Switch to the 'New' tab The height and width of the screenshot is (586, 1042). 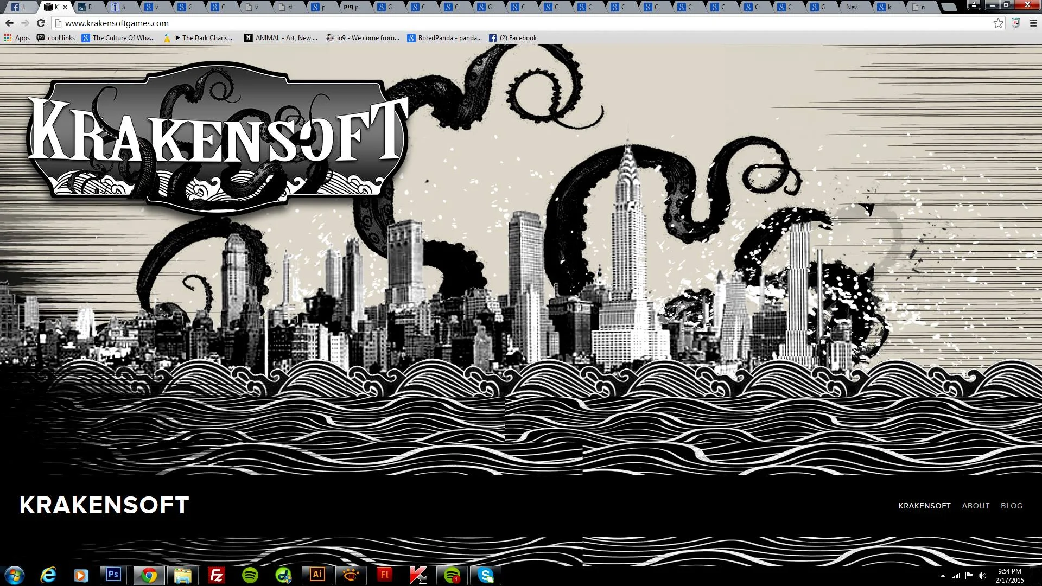pos(855,7)
